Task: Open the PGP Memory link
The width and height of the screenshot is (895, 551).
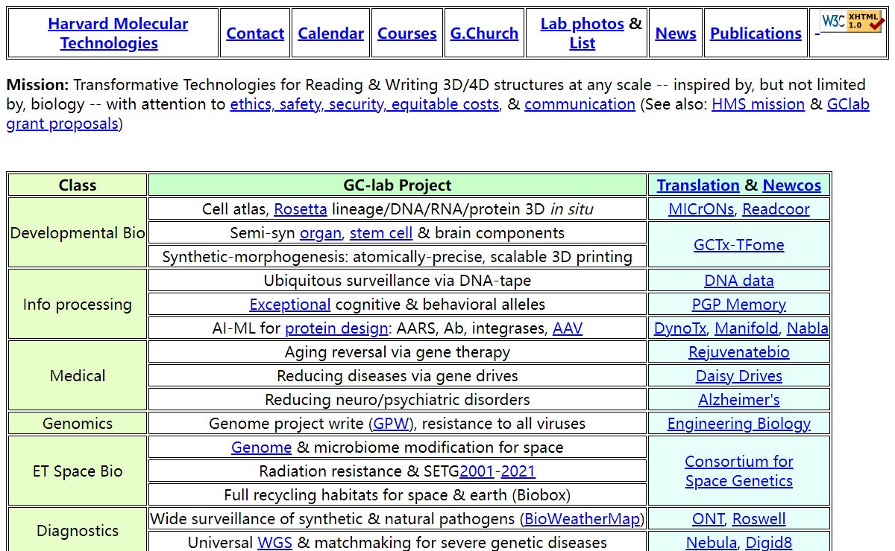Action: tap(739, 305)
